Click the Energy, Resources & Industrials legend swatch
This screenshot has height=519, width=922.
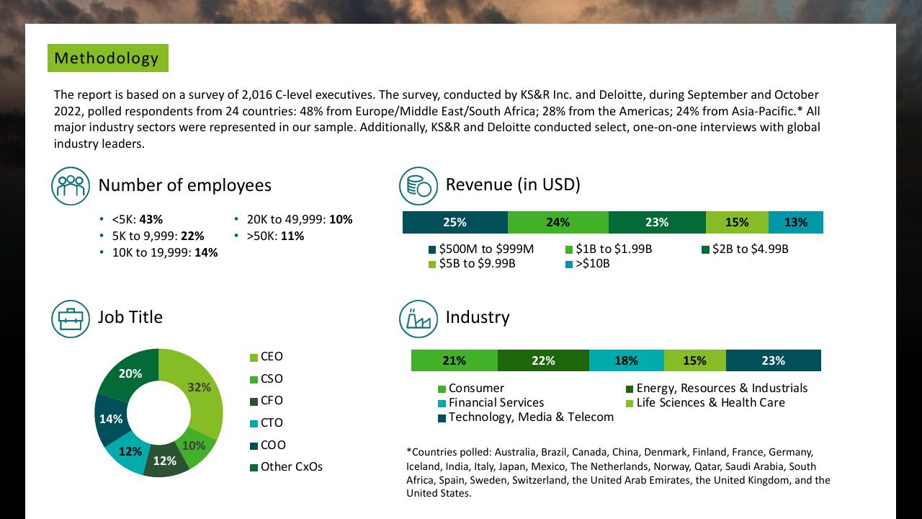[630, 389]
